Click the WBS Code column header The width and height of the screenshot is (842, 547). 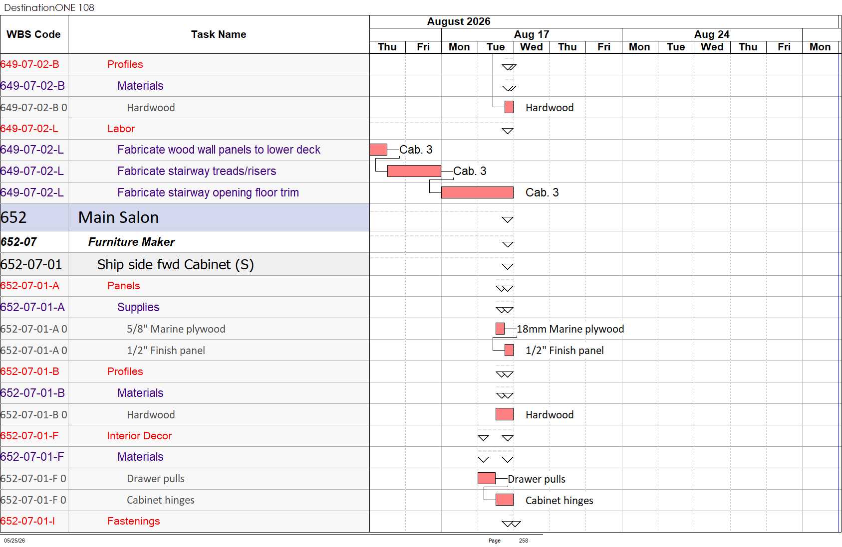tap(34, 34)
